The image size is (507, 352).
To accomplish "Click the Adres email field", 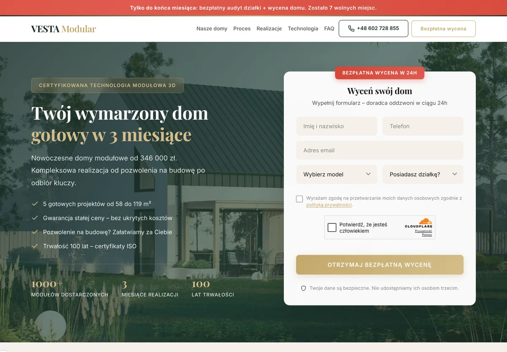I will (x=380, y=150).
